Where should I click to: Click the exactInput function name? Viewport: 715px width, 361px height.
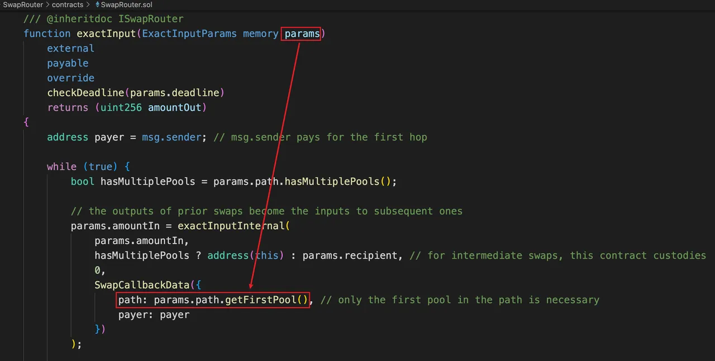[x=106, y=34]
